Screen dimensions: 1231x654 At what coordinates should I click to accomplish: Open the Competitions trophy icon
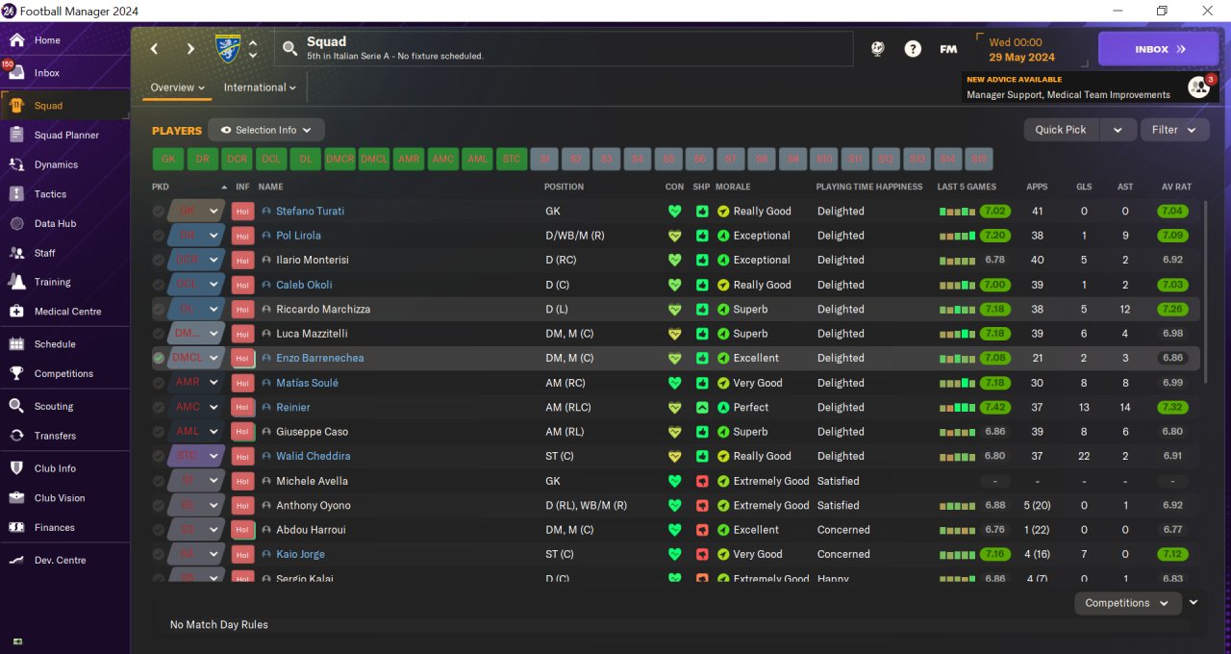pos(16,373)
